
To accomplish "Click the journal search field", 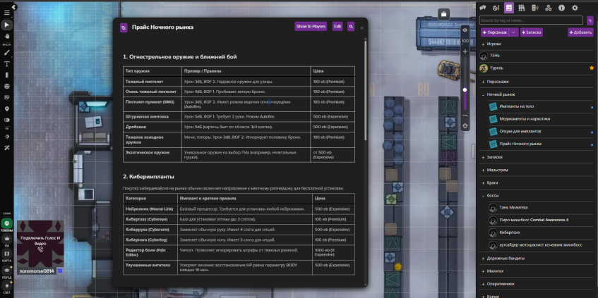I will [531, 20].
